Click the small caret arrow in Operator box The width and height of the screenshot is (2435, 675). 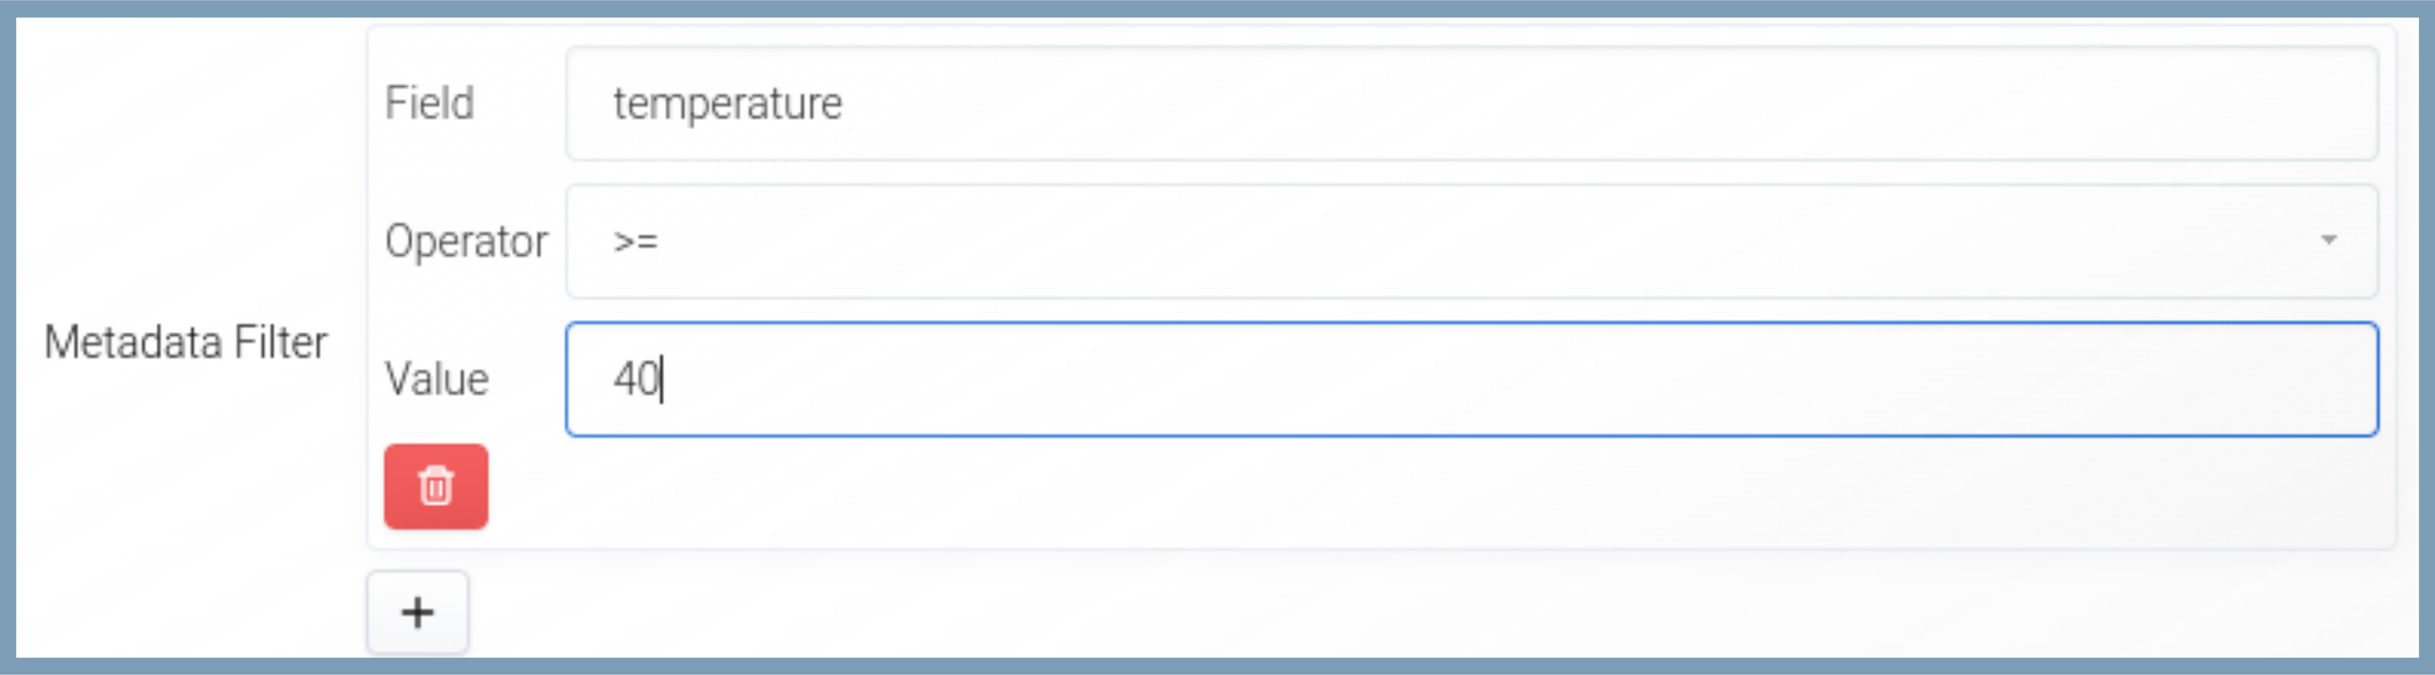[x=2328, y=240]
